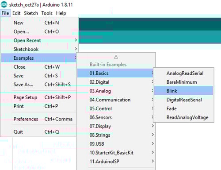Expand the 04.Communication examples category
Screen dimensions: 221x170
(116, 100)
